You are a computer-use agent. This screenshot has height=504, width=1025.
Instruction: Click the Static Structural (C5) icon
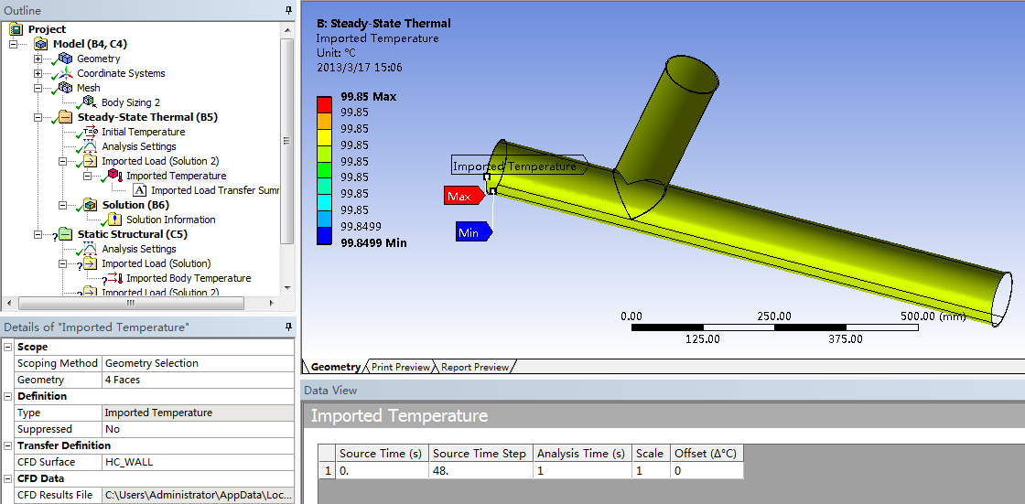[x=65, y=234]
